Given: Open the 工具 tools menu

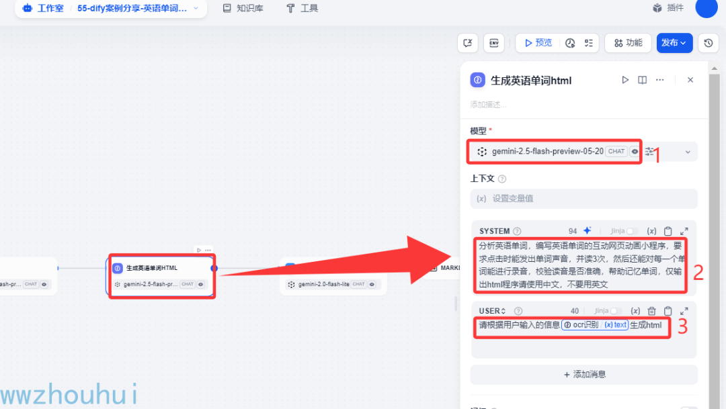Looking at the screenshot, I should click(302, 8).
